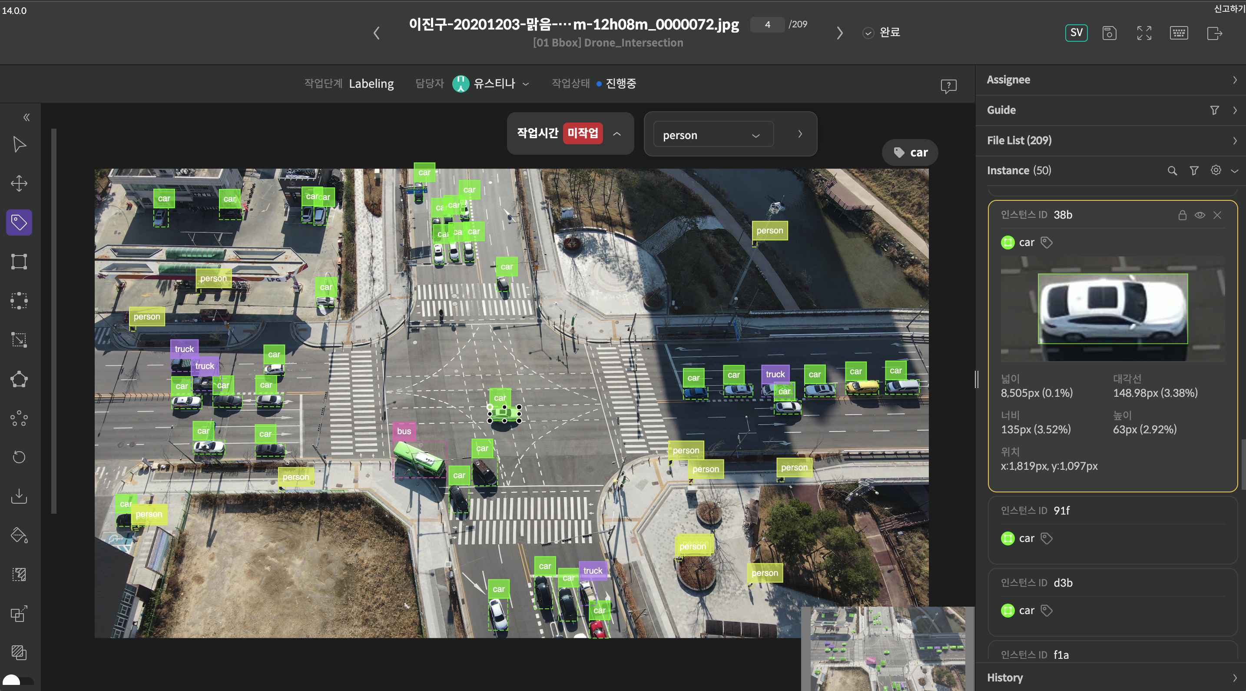Expand the Guide panel

pos(1234,110)
